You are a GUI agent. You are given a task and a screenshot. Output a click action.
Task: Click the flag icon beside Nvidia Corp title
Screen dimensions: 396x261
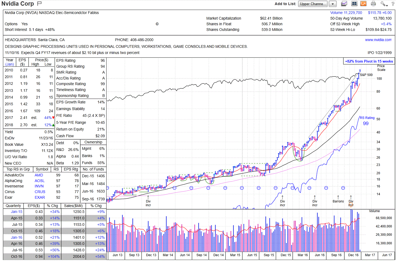pyautogui.click(x=39, y=3)
